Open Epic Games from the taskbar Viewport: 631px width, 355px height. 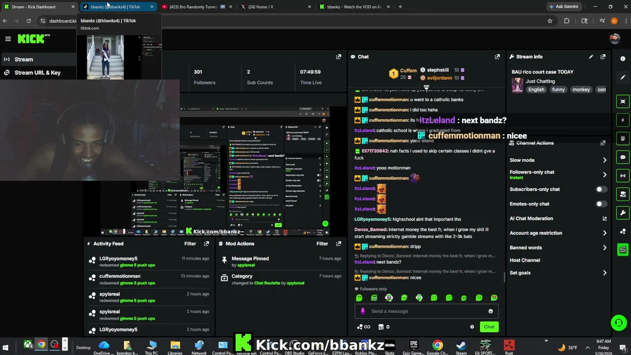414,347
